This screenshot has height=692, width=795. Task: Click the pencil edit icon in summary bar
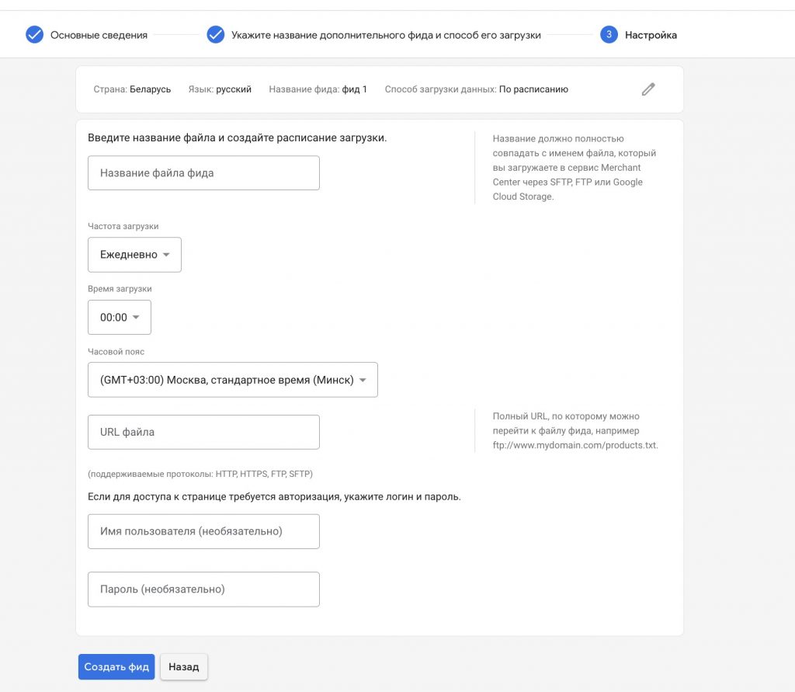pos(648,89)
